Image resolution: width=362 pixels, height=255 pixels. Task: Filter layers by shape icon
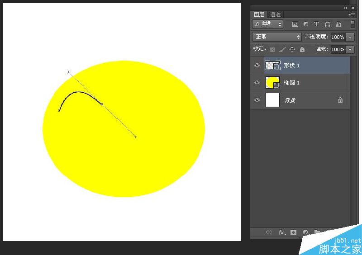click(327, 24)
